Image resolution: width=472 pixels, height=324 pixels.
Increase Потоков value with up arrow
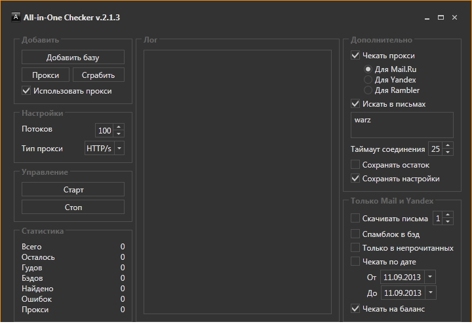tap(119, 127)
